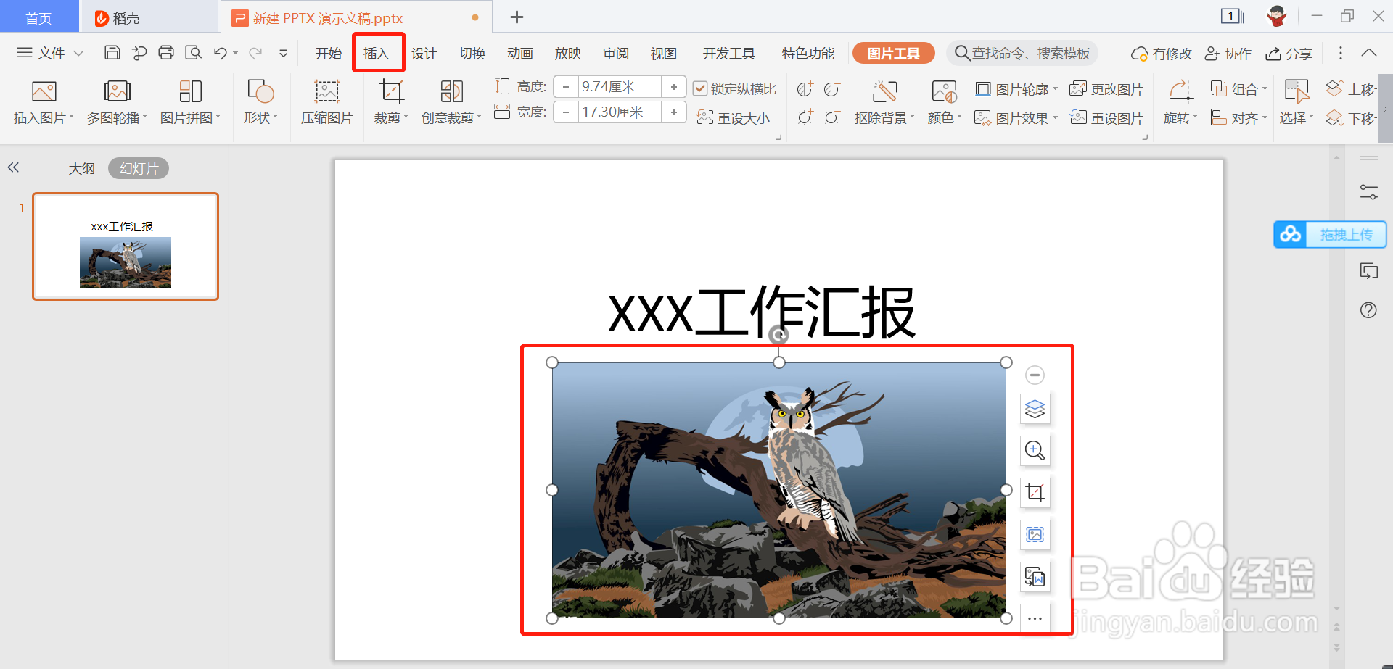This screenshot has height=669, width=1393.
Task: Open the multi-image carousel tool
Action: click(x=117, y=91)
